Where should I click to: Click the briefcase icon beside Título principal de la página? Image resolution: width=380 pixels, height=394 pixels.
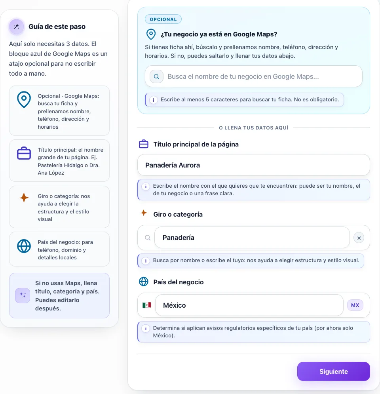[x=144, y=144]
